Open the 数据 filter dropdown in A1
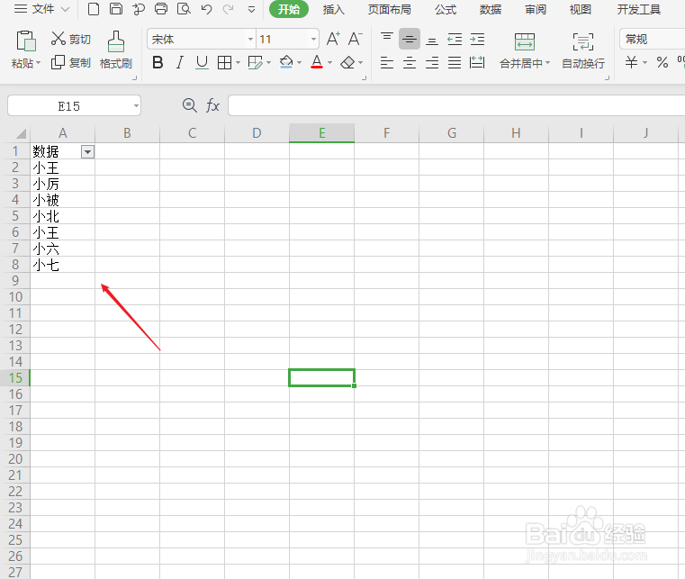Image resolution: width=685 pixels, height=579 pixels. point(87,152)
